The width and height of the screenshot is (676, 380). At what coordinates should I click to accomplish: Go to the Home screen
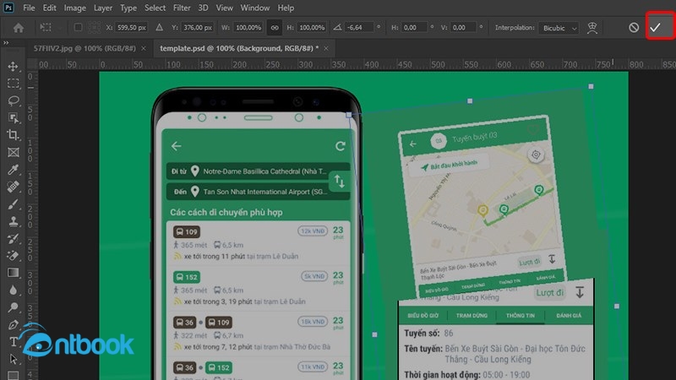click(x=18, y=28)
